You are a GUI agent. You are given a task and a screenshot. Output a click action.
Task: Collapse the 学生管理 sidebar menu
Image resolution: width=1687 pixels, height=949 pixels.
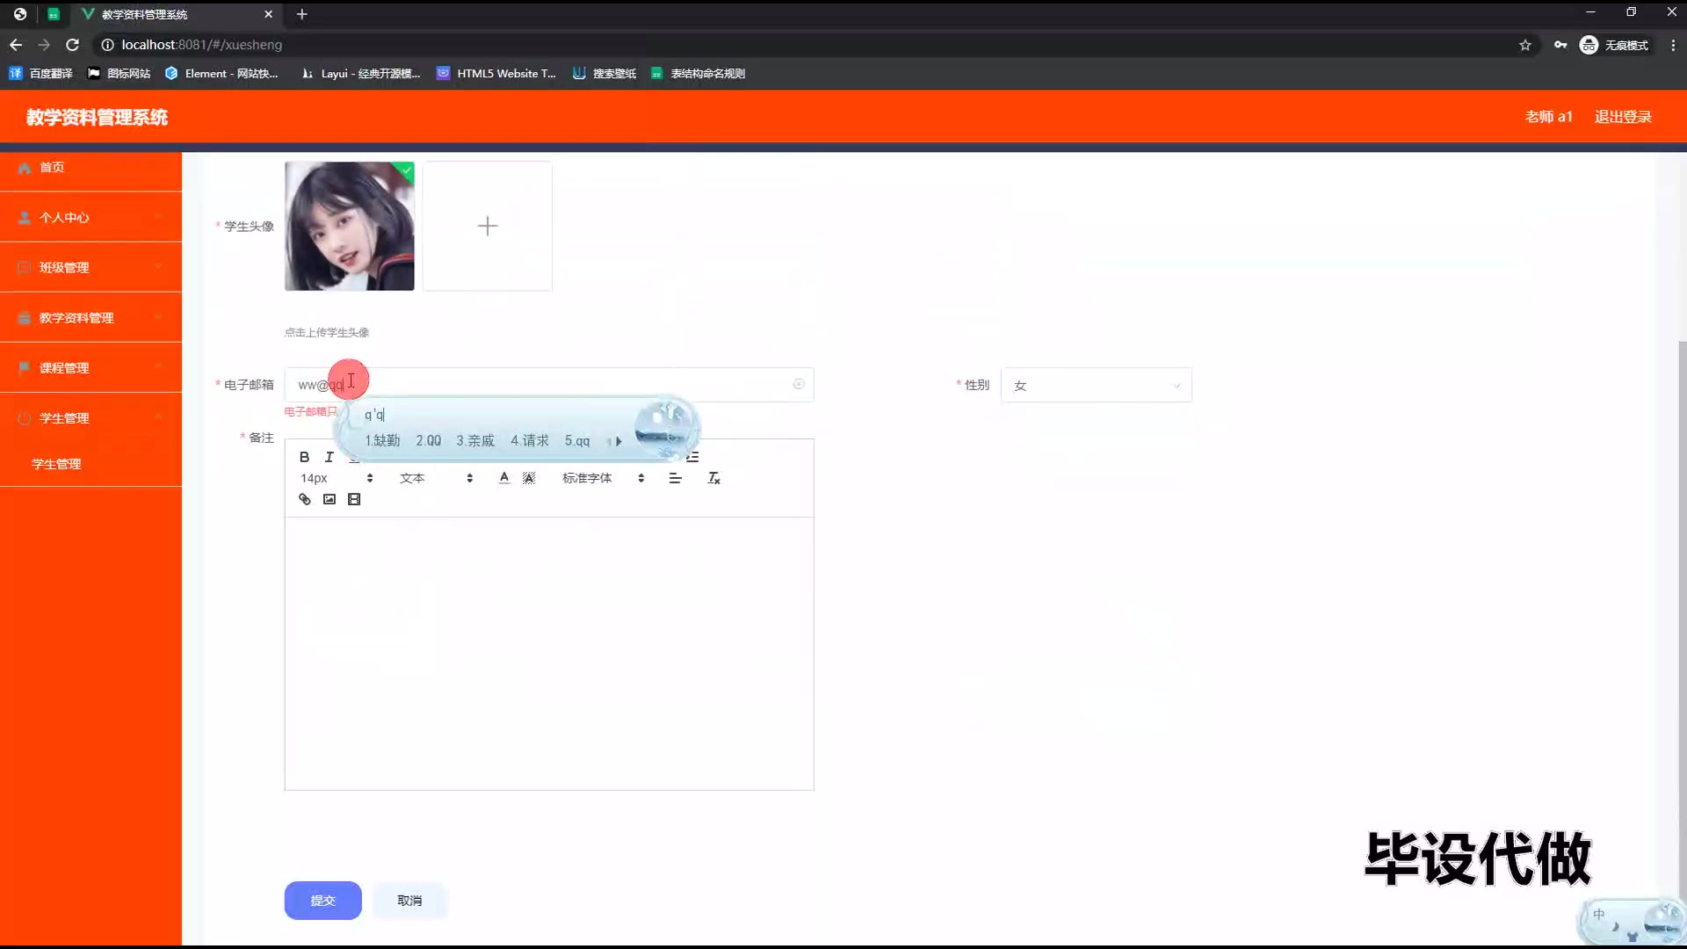91,417
